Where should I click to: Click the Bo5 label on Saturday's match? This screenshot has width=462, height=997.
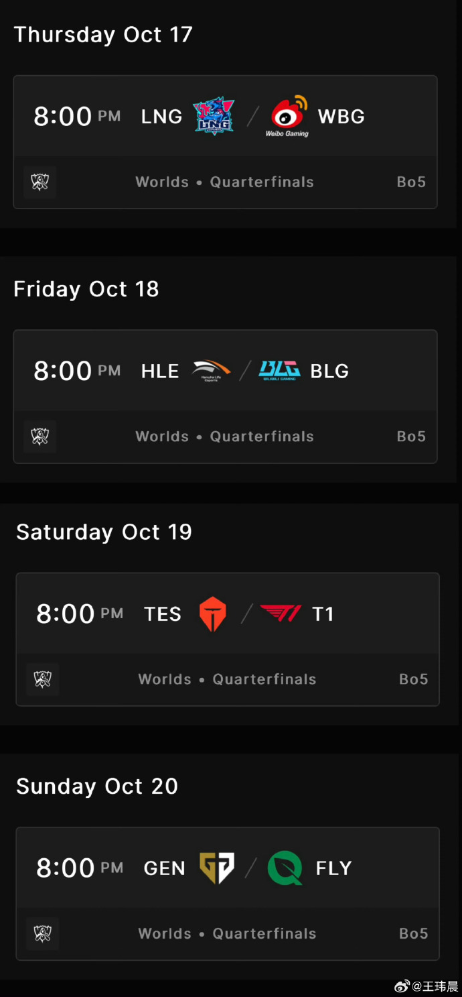pos(414,679)
